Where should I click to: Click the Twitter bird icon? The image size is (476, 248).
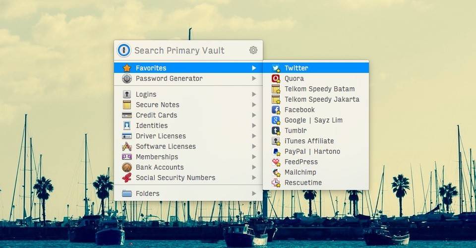[276, 68]
